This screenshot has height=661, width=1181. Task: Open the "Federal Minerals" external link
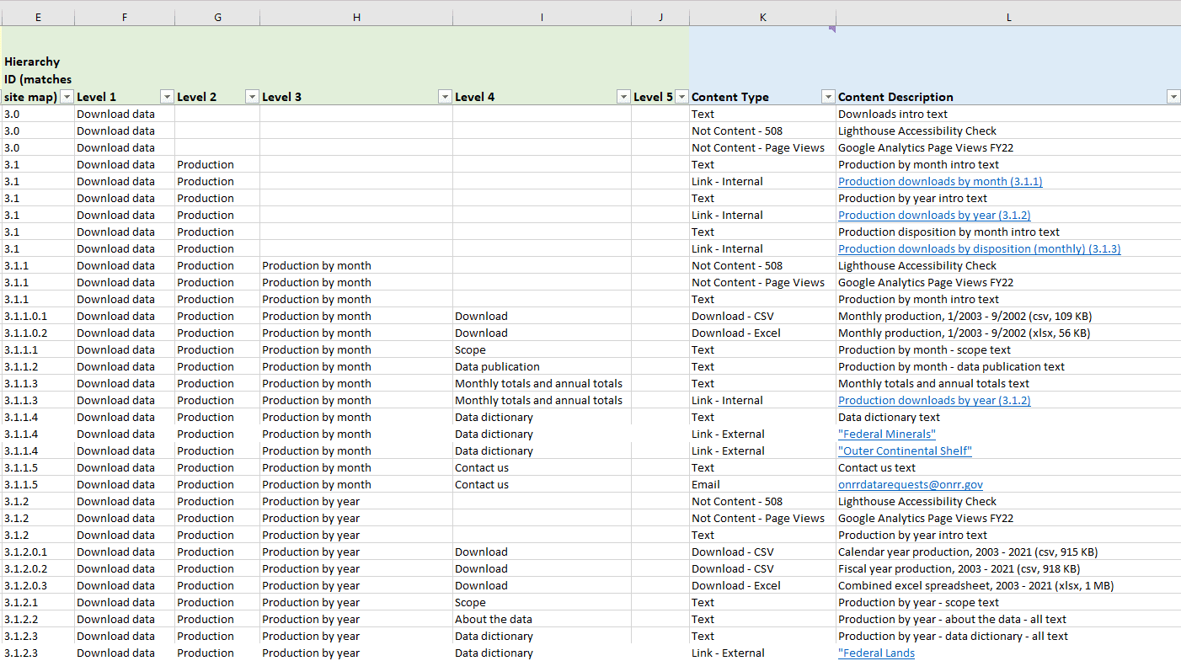click(886, 434)
